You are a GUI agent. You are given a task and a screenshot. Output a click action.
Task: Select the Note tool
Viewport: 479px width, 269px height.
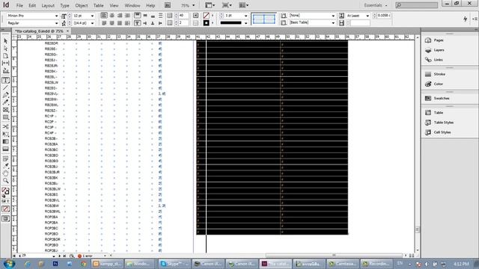pos(5,158)
